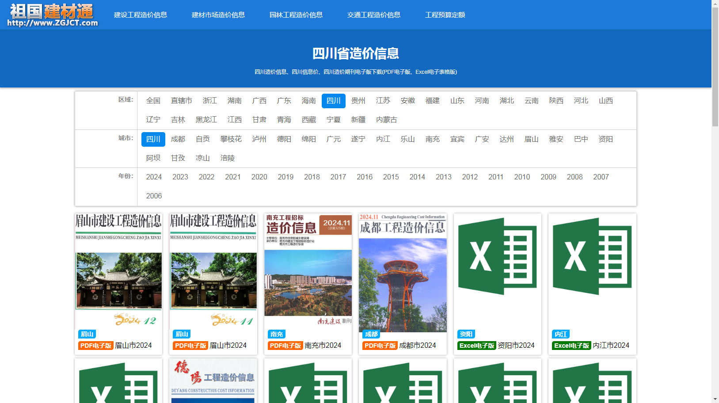719x403 pixels.
Task: Open the 南充市2024 title link
Action: [x=323, y=346]
